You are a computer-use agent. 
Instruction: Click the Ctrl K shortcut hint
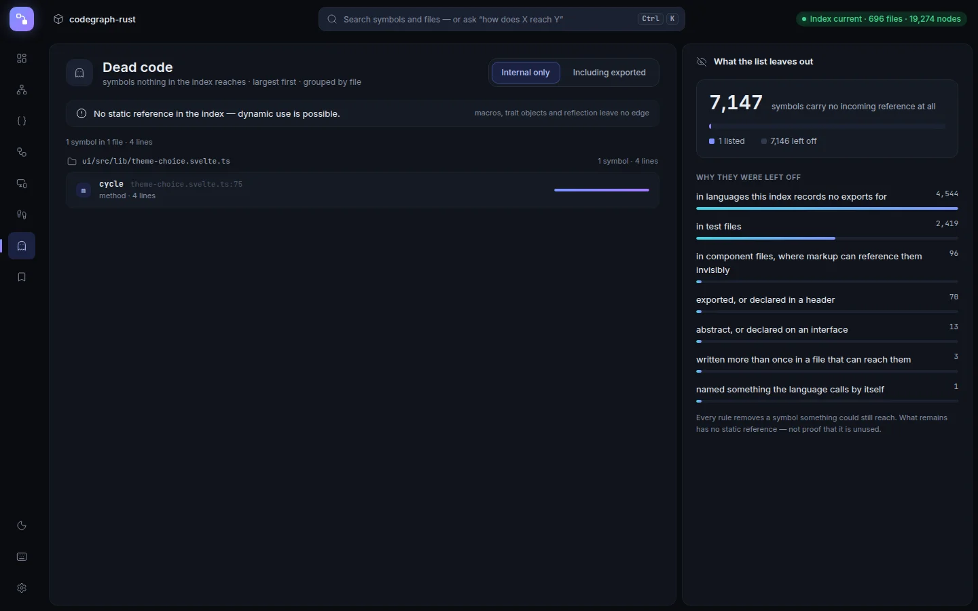point(658,19)
